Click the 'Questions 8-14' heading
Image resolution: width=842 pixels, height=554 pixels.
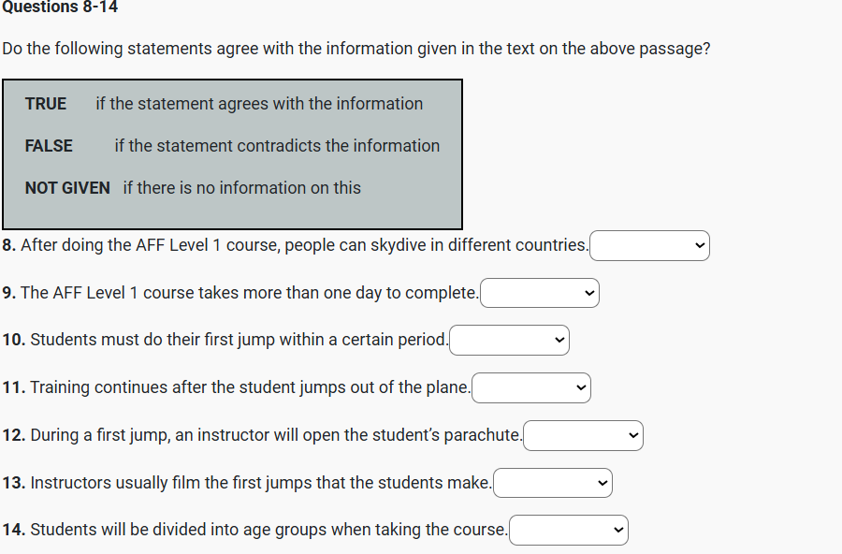coord(59,7)
